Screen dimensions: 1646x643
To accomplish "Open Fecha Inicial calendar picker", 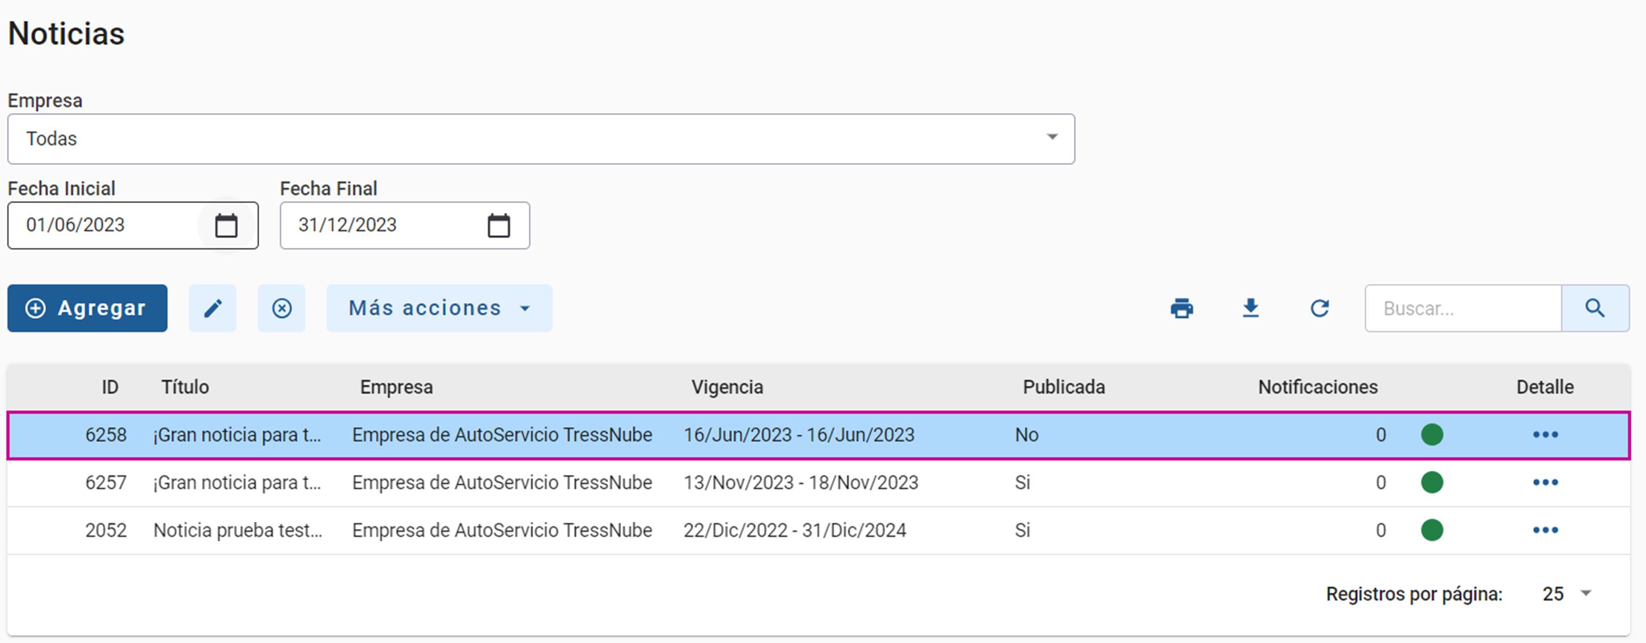I will pyautogui.click(x=226, y=226).
